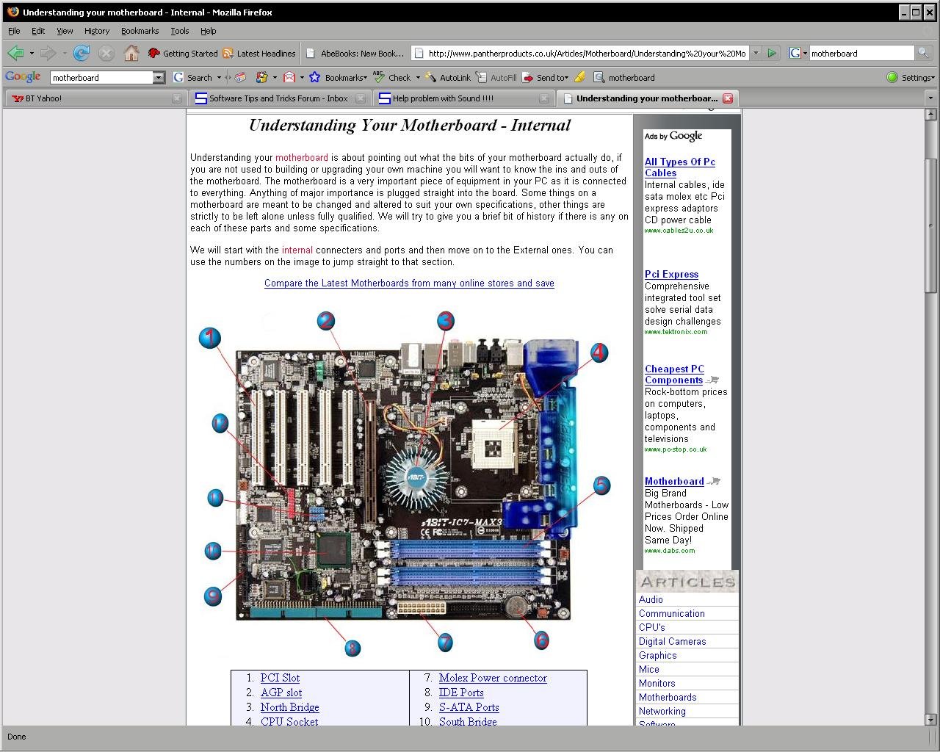
Task: Click the search magnifier button
Action: pos(923,53)
